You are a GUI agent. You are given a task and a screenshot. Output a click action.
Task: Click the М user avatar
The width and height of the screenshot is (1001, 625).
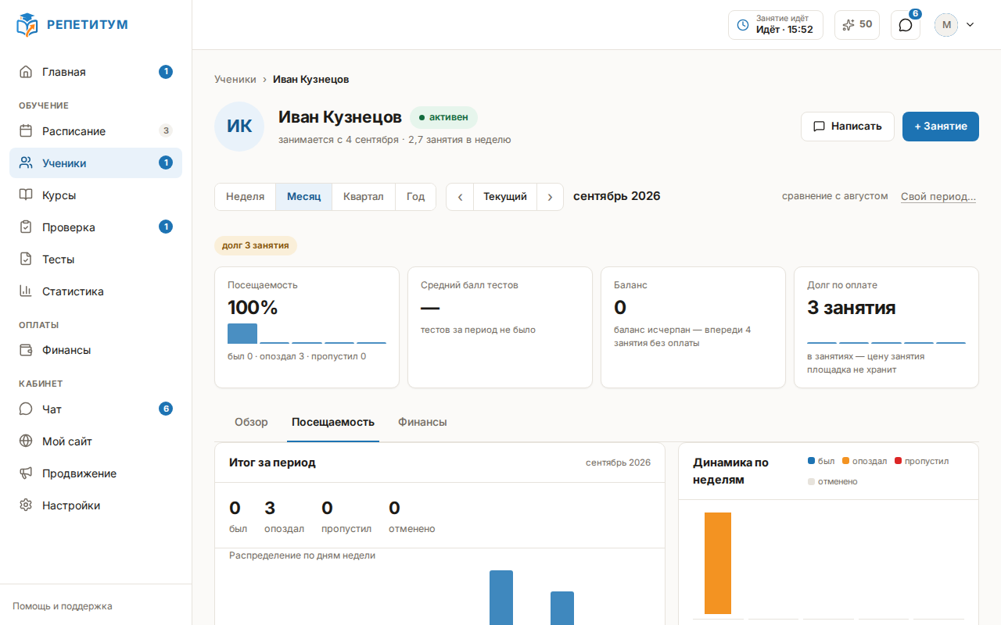[x=946, y=25]
